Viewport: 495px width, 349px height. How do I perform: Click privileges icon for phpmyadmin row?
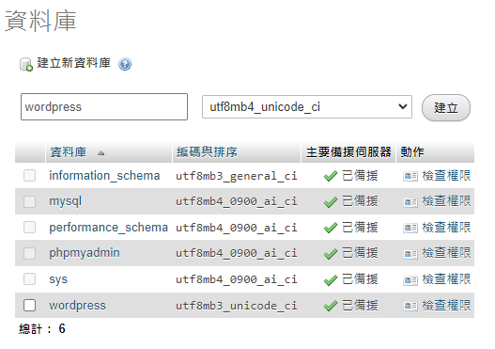click(x=410, y=254)
